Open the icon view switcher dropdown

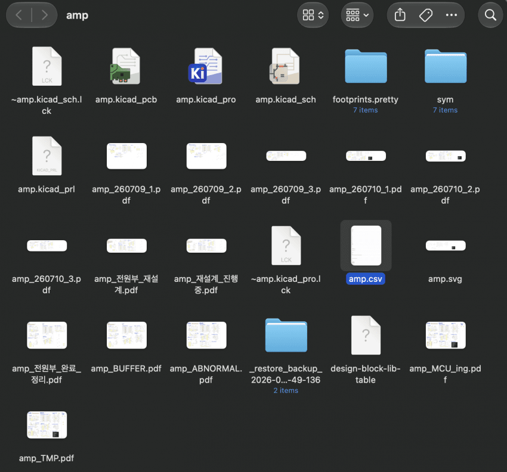click(313, 15)
